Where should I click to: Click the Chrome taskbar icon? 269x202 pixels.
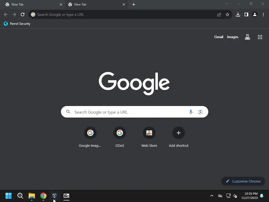click(x=43, y=196)
